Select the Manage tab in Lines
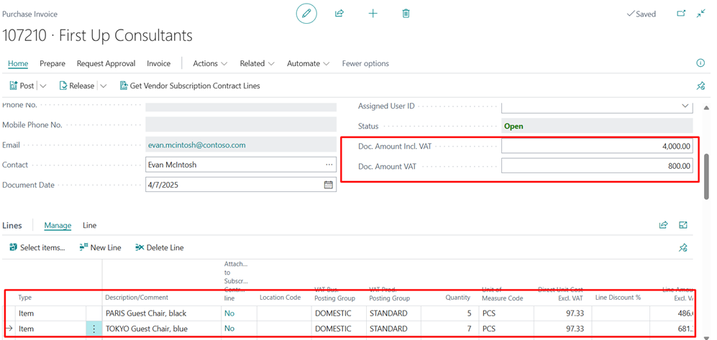 coord(58,225)
